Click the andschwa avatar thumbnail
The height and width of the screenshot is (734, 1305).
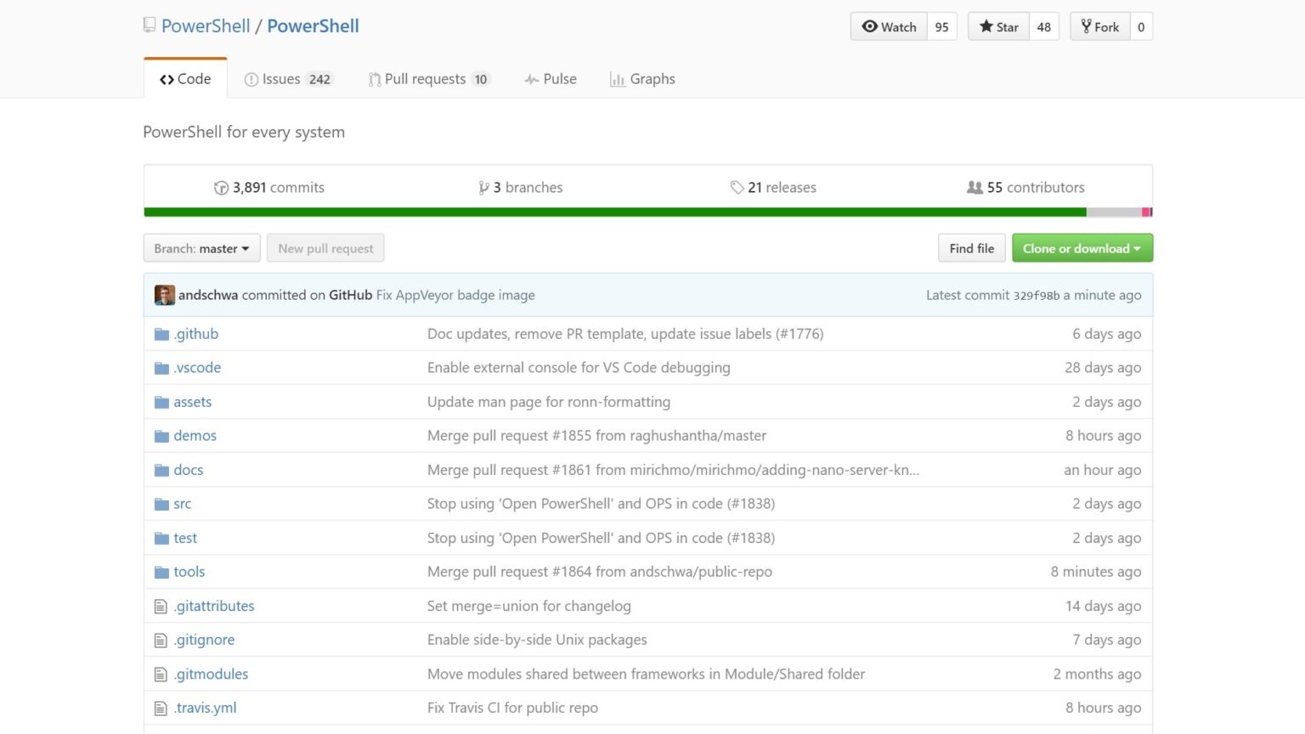[164, 295]
